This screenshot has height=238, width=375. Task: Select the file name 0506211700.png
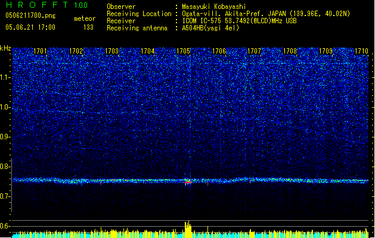click(30, 15)
